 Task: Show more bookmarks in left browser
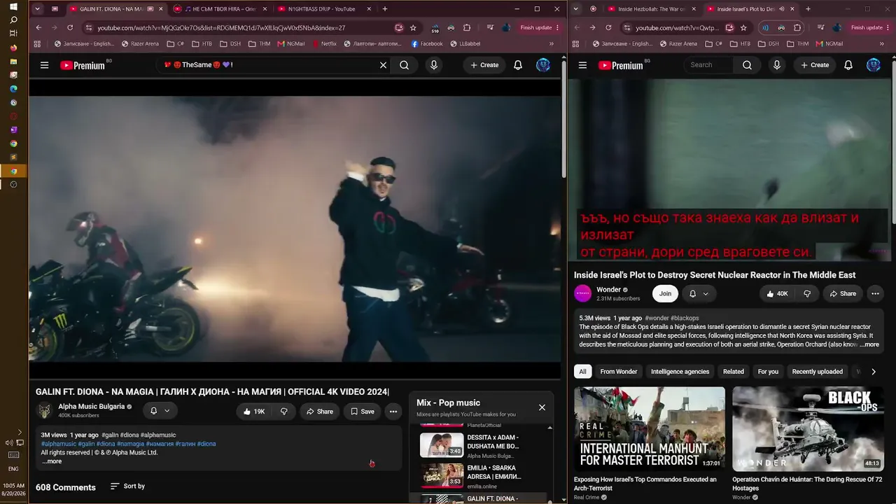click(552, 43)
